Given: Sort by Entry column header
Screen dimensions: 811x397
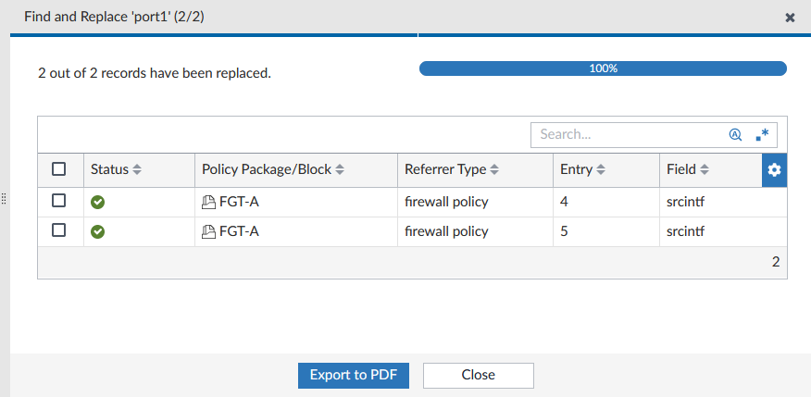Looking at the screenshot, I should click(583, 170).
